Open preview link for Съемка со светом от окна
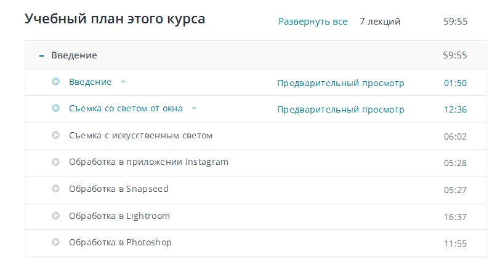This screenshot has width=492, height=265. point(341,109)
